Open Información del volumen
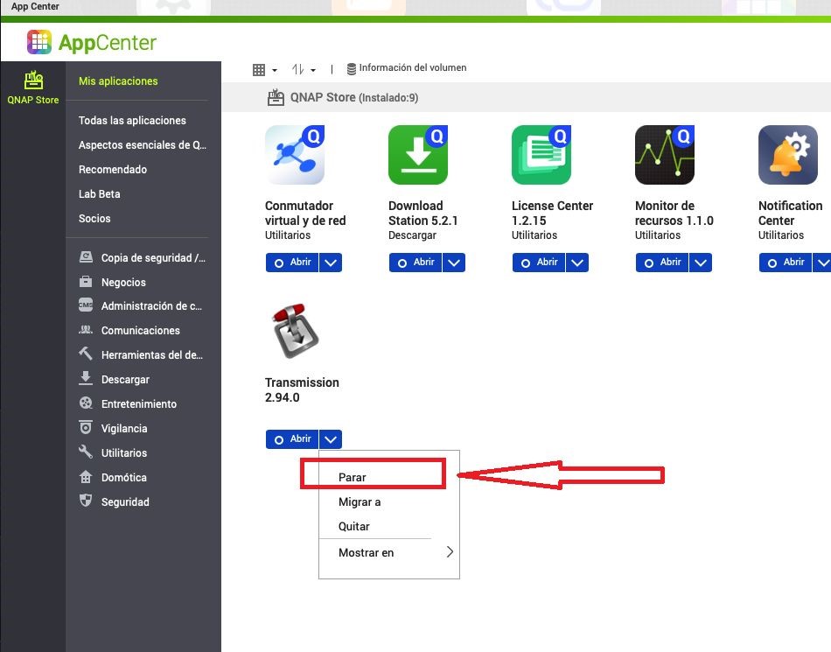Image resolution: width=831 pixels, height=652 pixels. (x=407, y=68)
